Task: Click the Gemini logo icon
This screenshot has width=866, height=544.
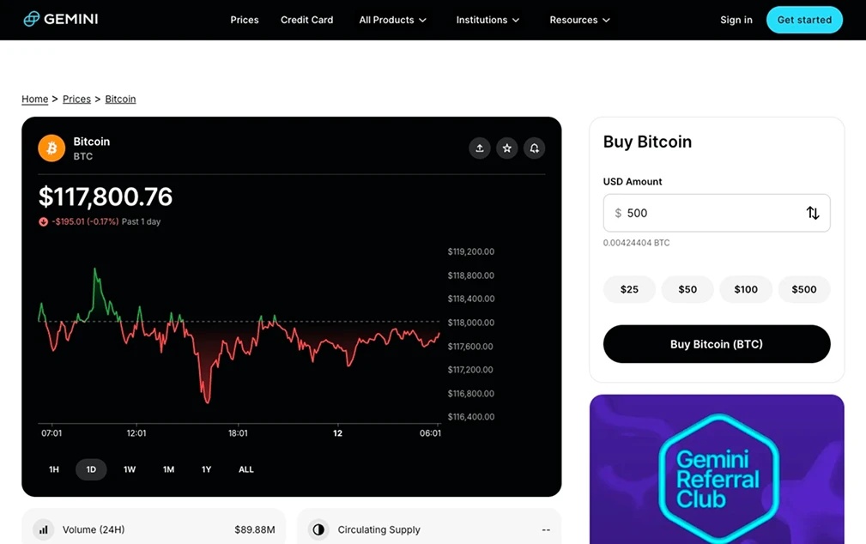Action: coord(32,19)
